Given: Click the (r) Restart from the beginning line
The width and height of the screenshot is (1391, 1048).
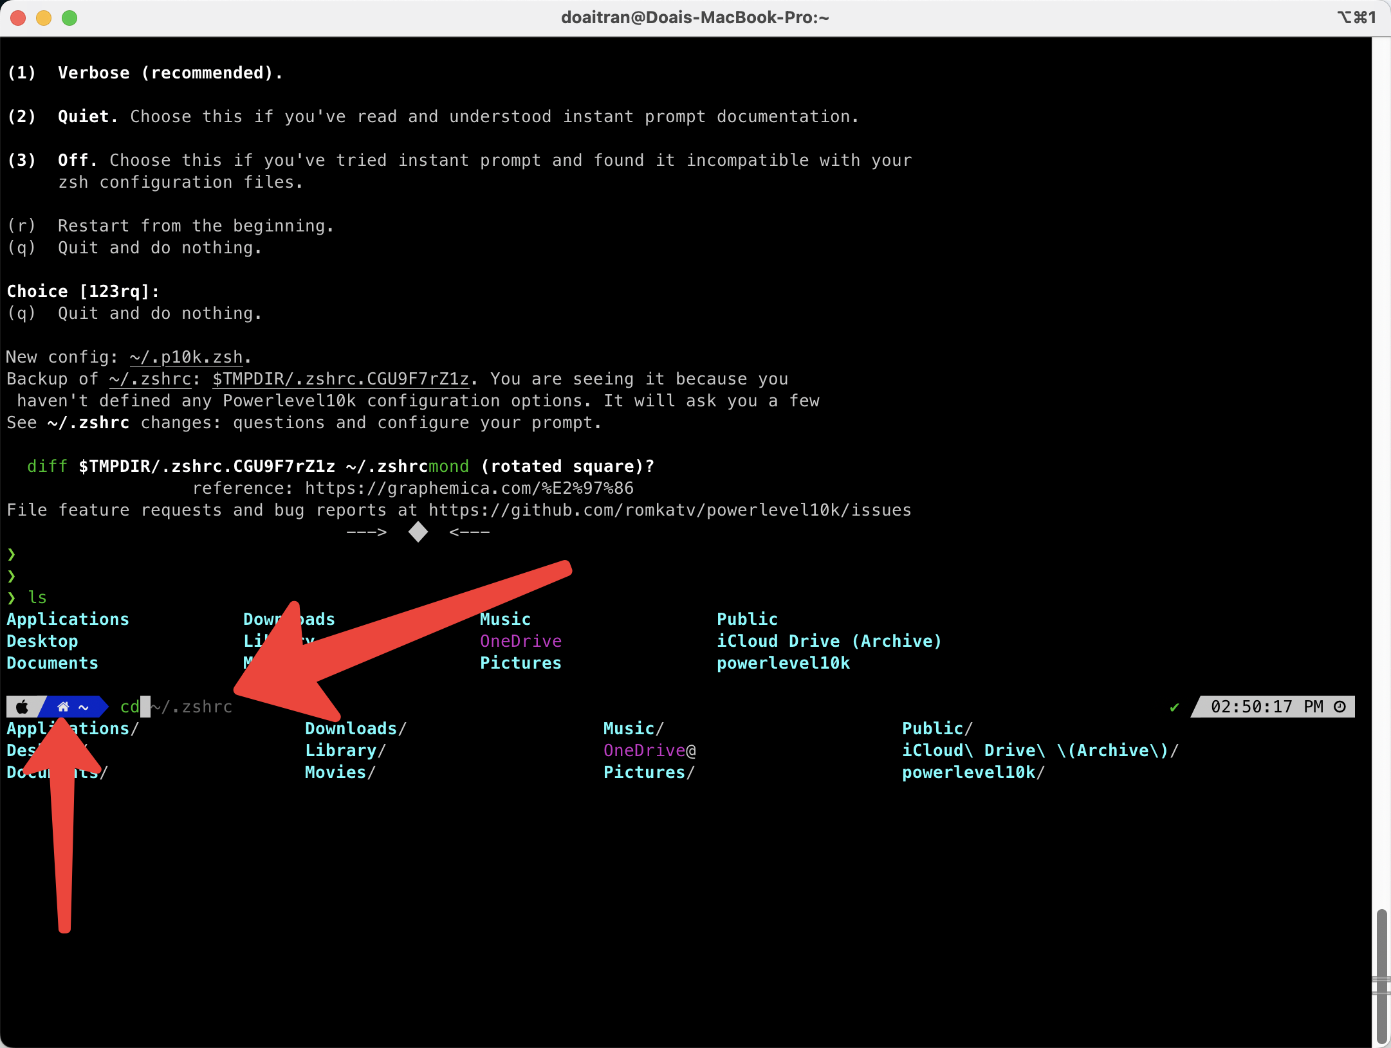Looking at the screenshot, I should [x=170, y=226].
